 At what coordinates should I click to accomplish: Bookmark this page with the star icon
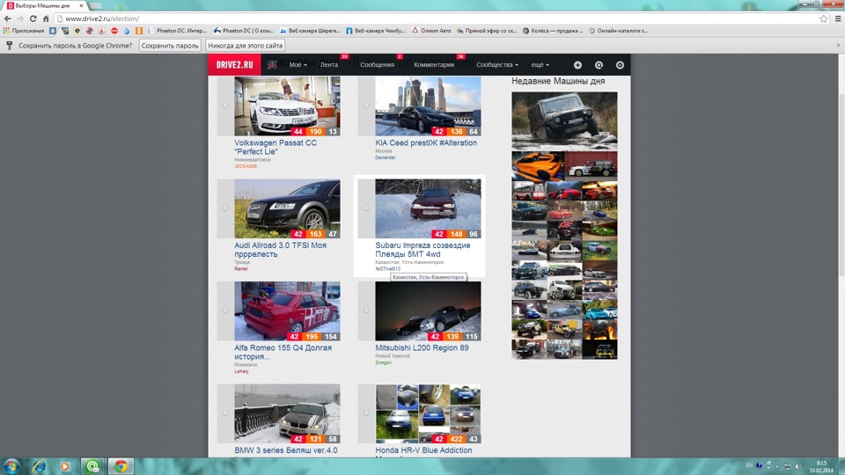[x=824, y=18]
